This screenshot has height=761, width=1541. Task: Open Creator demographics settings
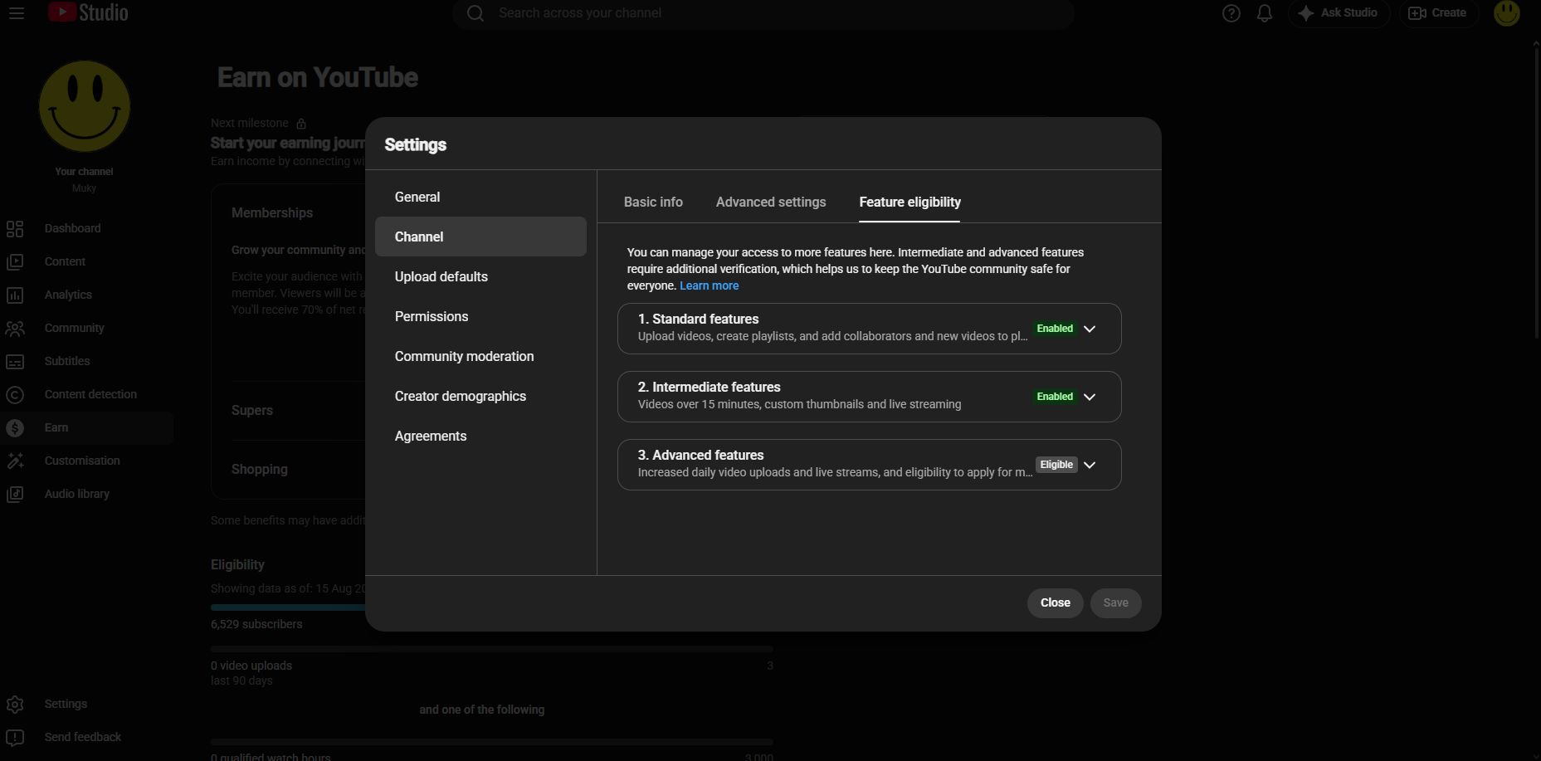(x=480, y=396)
